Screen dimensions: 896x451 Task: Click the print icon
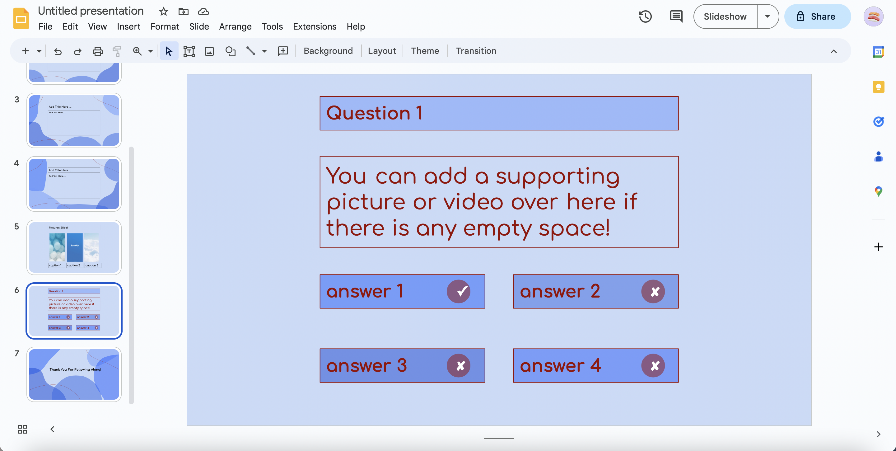coord(97,51)
